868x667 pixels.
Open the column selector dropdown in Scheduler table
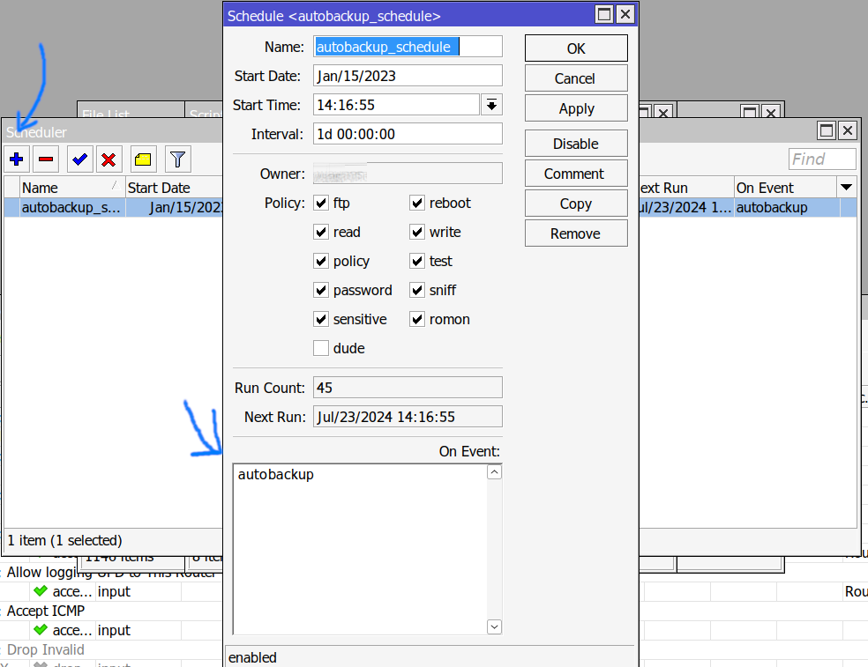[x=846, y=188]
